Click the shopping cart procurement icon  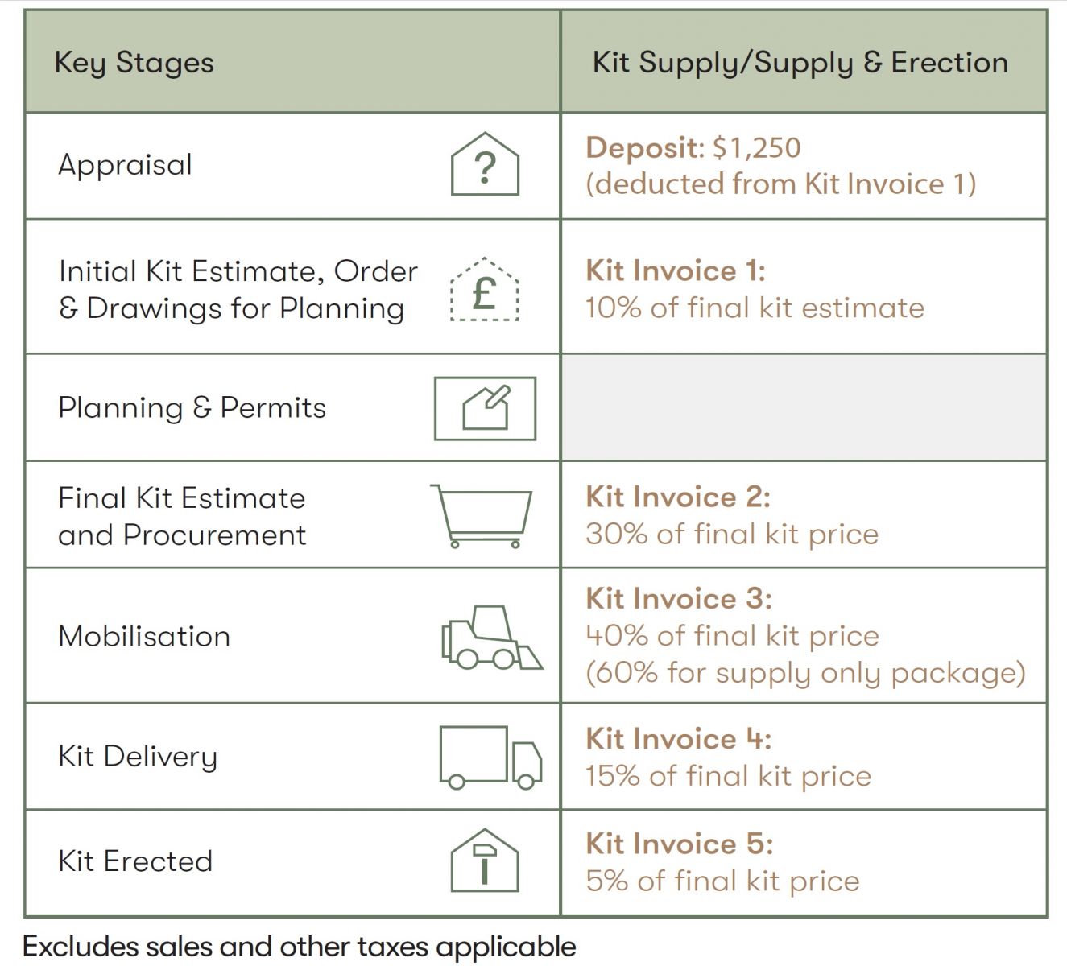[x=482, y=516]
